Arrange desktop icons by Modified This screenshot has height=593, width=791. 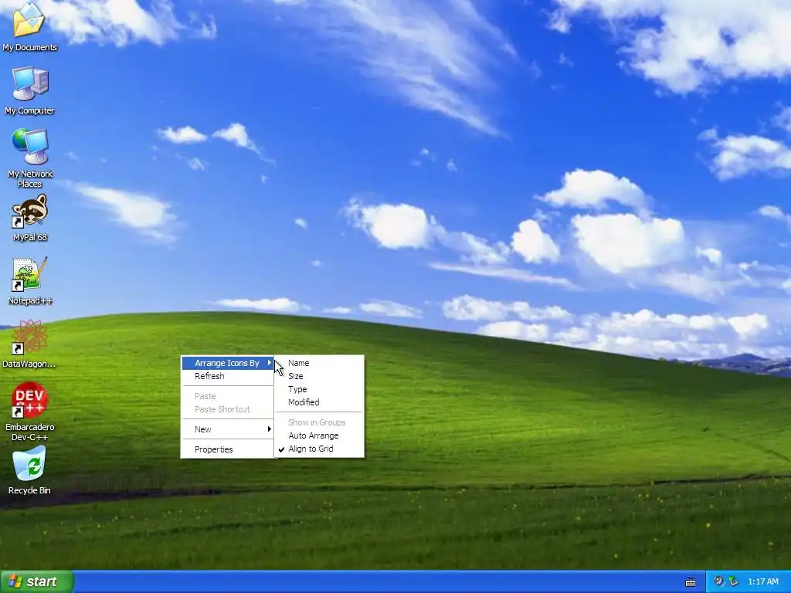319,402
